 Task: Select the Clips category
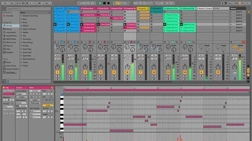[x=8, y=49]
